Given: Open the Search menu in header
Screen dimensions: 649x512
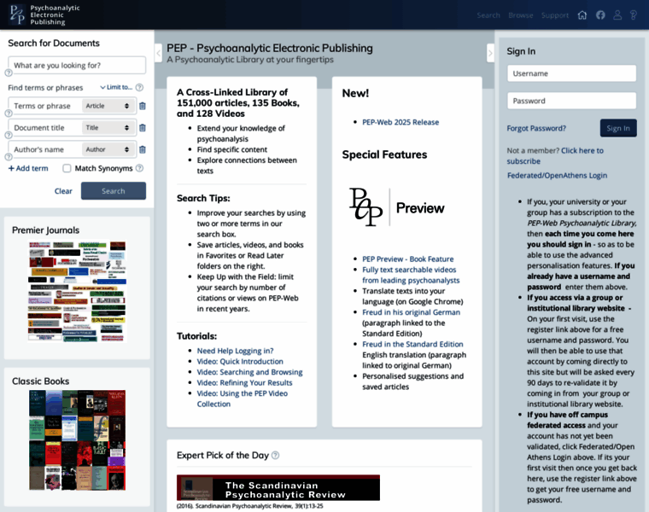Looking at the screenshot, I should [488, 15].
